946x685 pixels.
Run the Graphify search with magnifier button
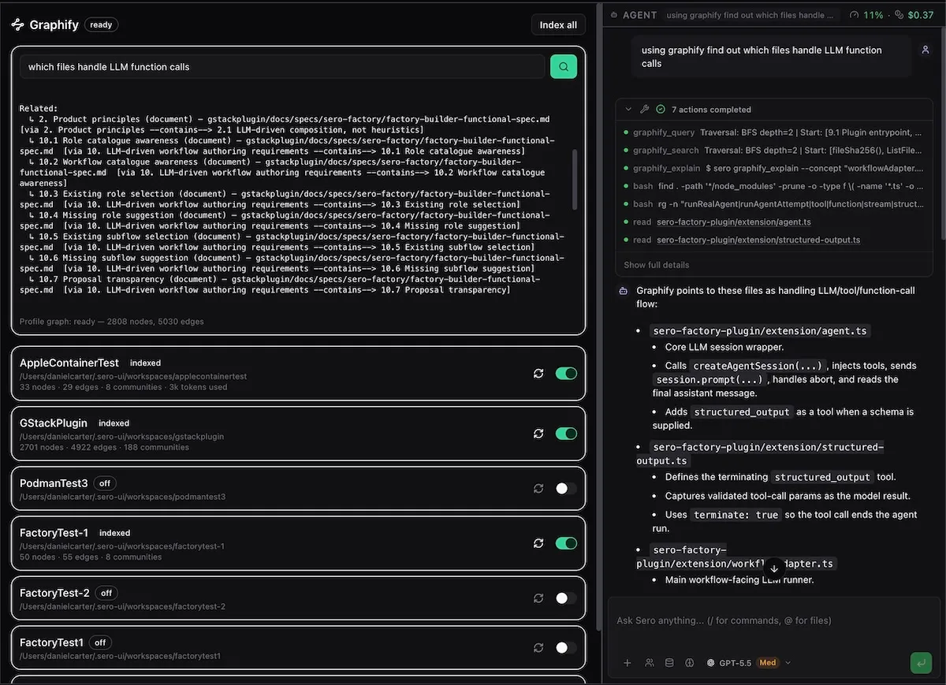(563, 67)
